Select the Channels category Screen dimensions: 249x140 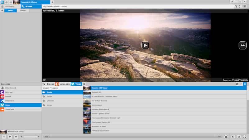63,101
